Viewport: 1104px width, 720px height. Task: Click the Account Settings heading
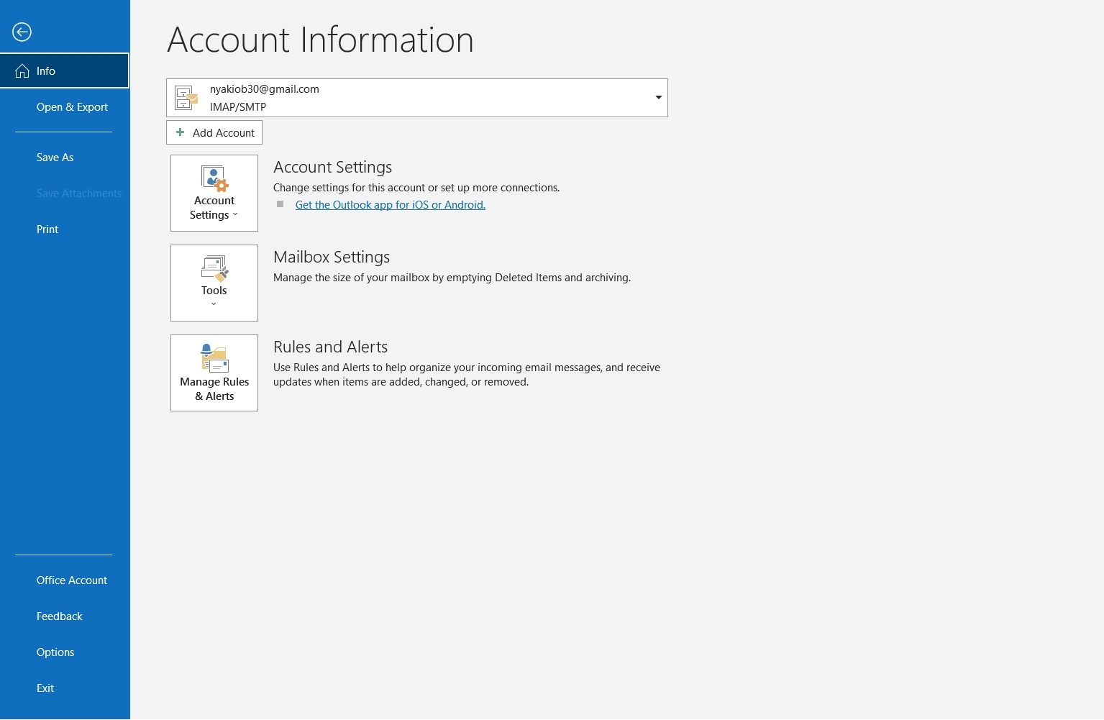332,167
